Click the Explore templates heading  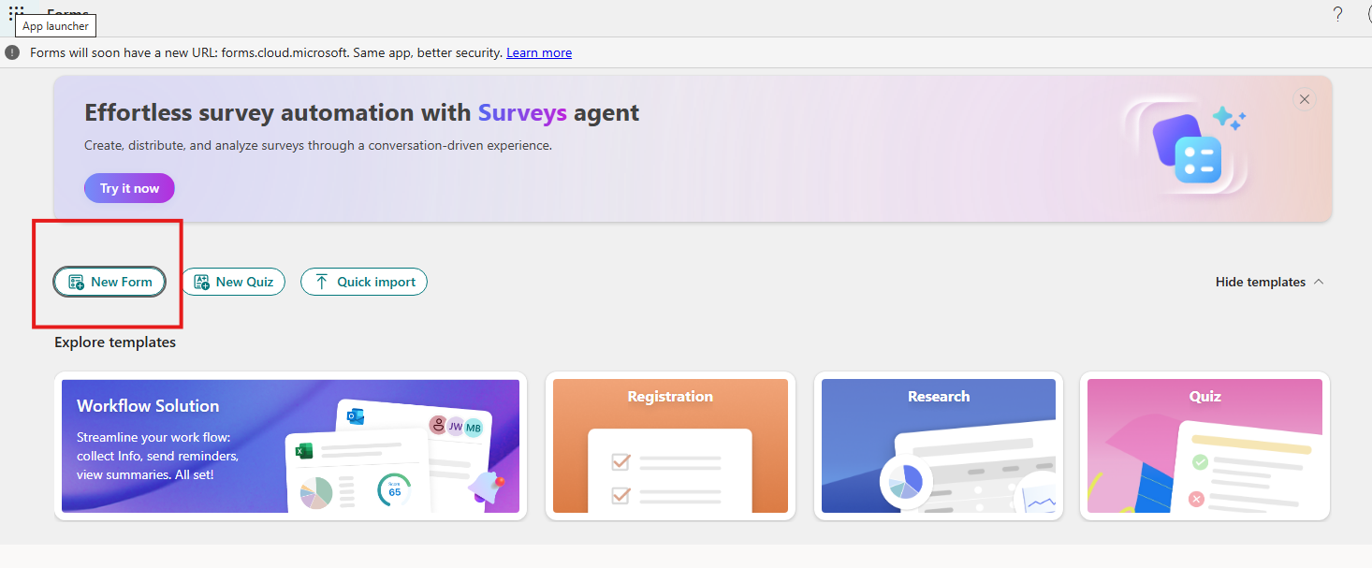(x=115, y=342)
